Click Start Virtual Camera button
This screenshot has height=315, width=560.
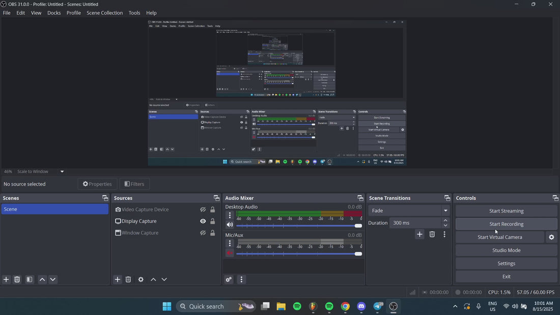coord(499,237)
